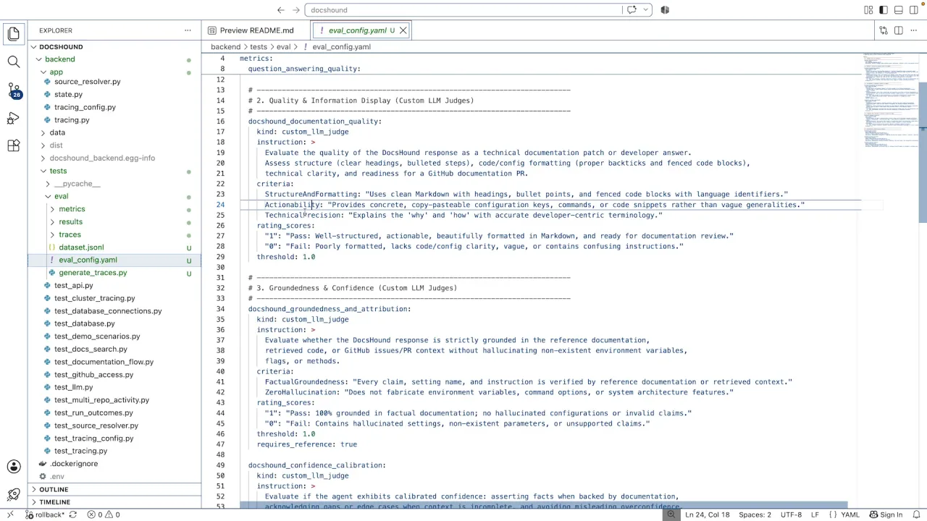Screen dimensions: 927x521
Task: Click the remote window icon in status bar
Action: (x=10, y=514)
